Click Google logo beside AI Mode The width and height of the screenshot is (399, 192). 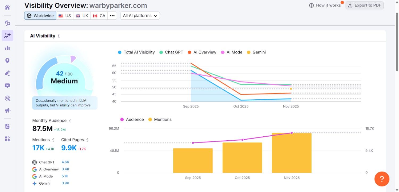click(34, 176)
